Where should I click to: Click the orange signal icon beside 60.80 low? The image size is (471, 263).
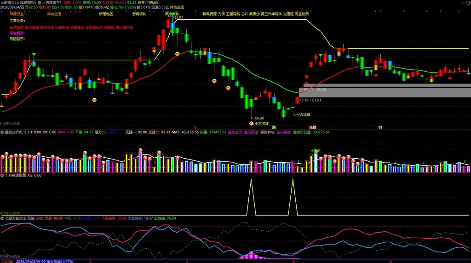pyautogui.click(x=252, y=123)
